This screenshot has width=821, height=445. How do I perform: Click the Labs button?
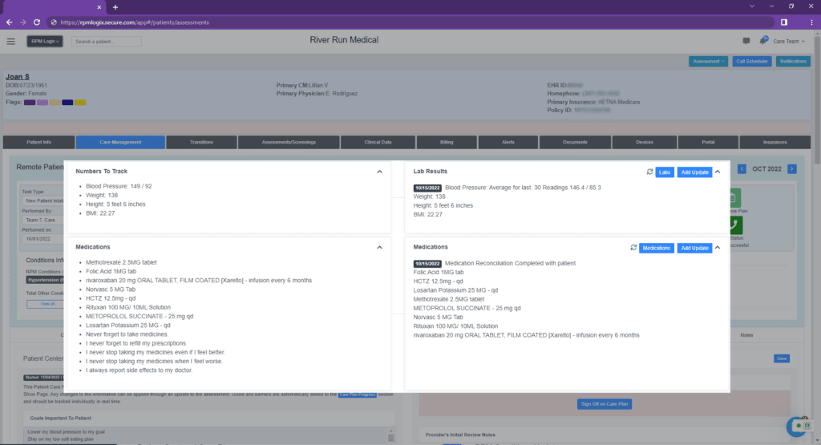point(665,172)
